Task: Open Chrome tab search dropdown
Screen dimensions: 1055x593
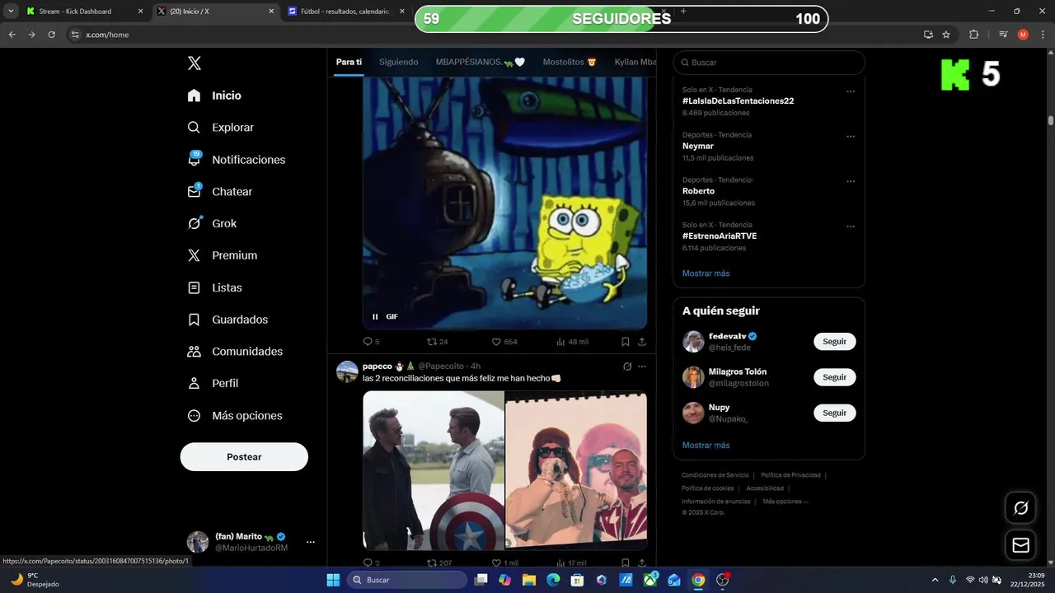Action: click(x=11, y=12)
